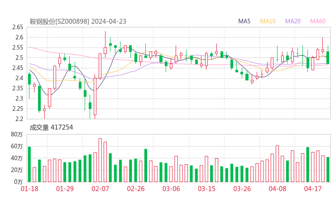Click the 2.35 price axis label
The height and width of the screenshot is (199, 335).
click(18, 88)
